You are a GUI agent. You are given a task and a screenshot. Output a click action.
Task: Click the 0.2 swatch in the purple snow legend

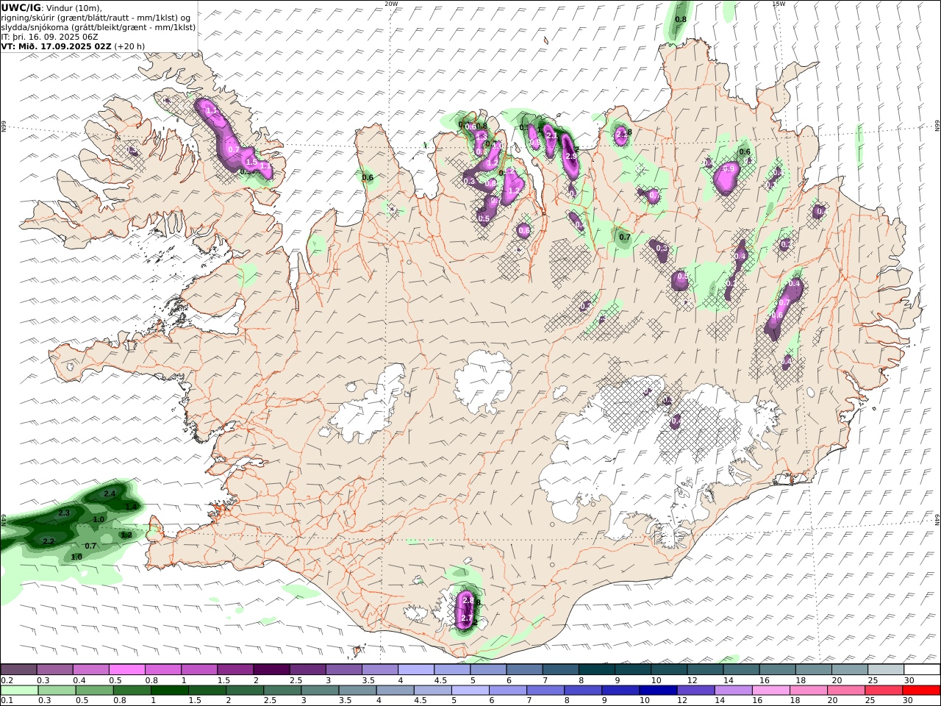[x=18, y=669]
